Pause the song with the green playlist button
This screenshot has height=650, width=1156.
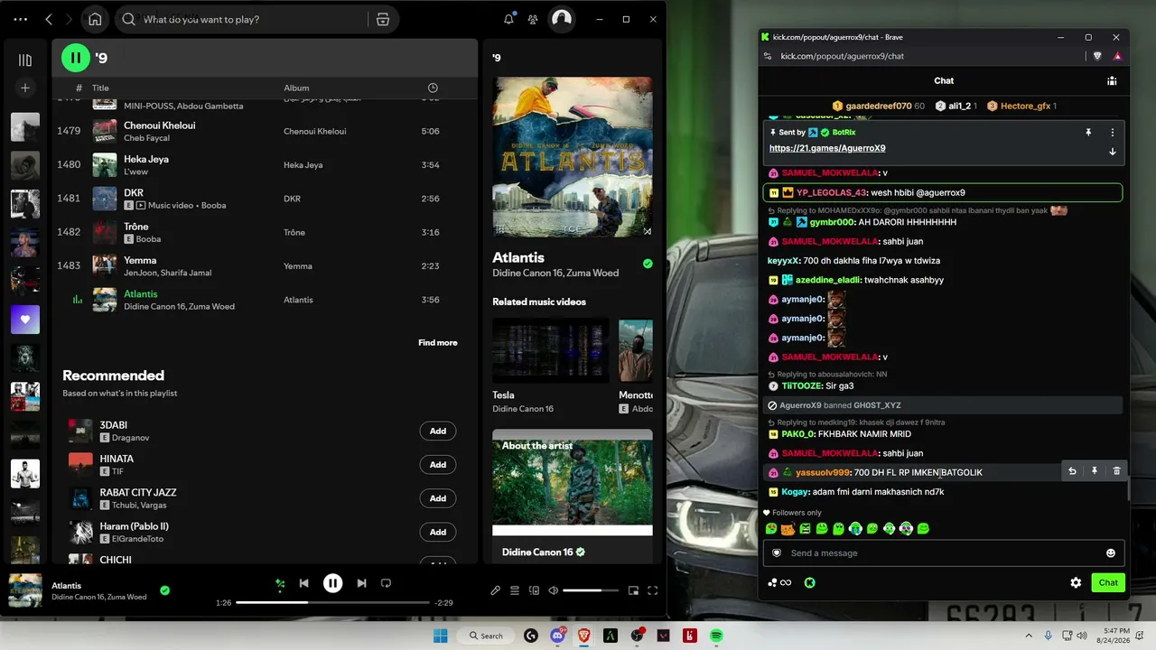tap(76, 58)
